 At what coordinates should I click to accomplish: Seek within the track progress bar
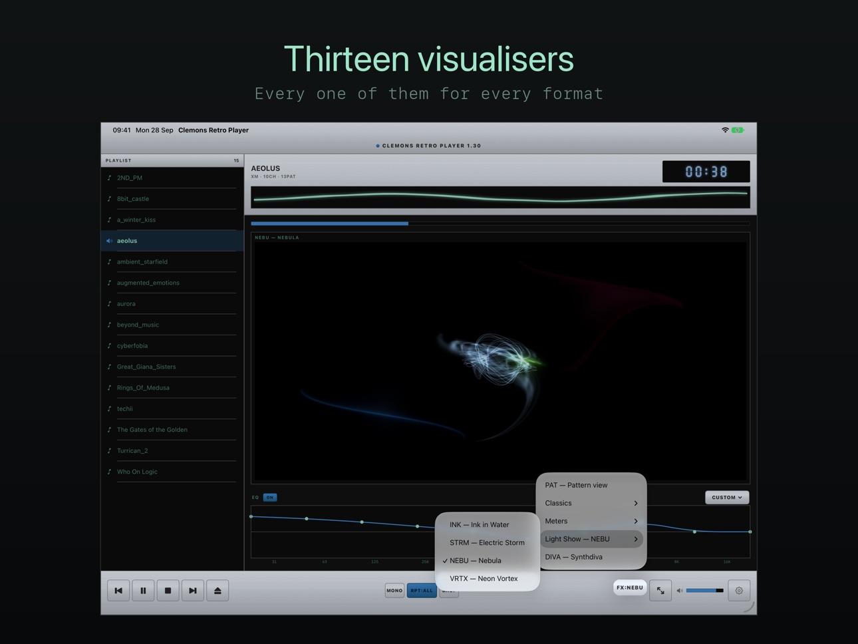coord(500,224)
